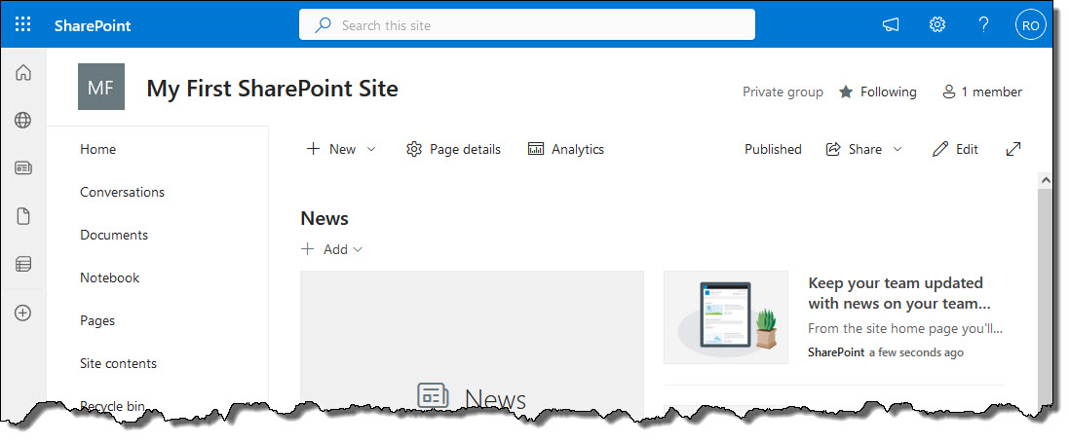Click the expand content arrows icon
This screenshot has height=443, width=1069.
[x=1013, y=149]
